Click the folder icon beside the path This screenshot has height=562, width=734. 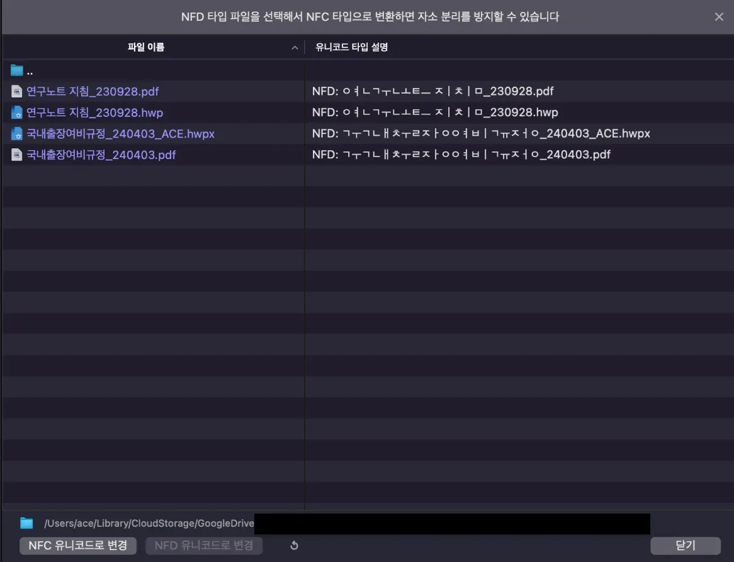click(x=26, y=523)
